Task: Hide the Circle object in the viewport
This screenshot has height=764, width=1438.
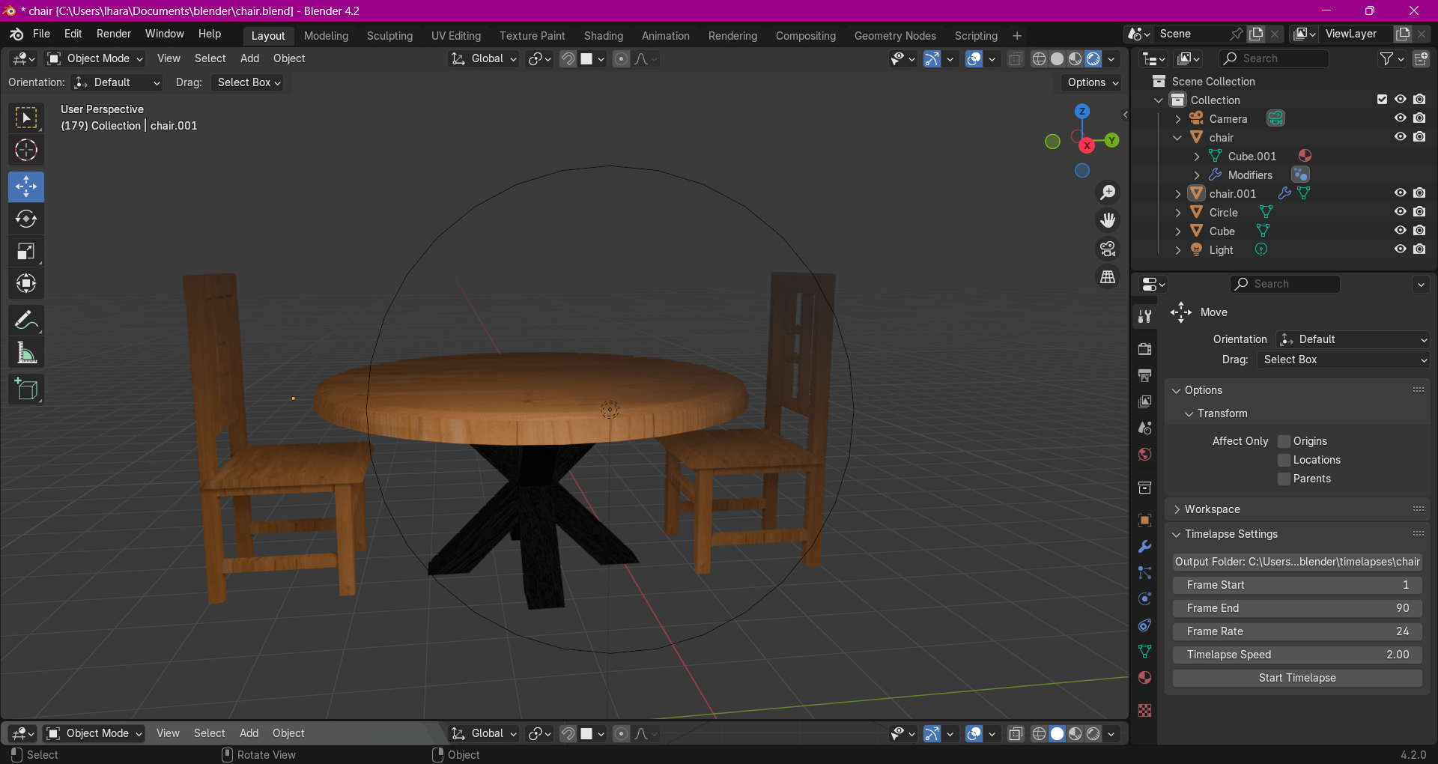Action: (x=1400, y=212)
